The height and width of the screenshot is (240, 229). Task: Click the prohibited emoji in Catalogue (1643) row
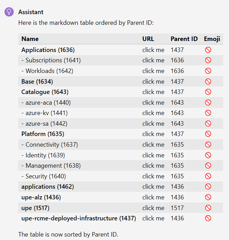tap(208, 92)
